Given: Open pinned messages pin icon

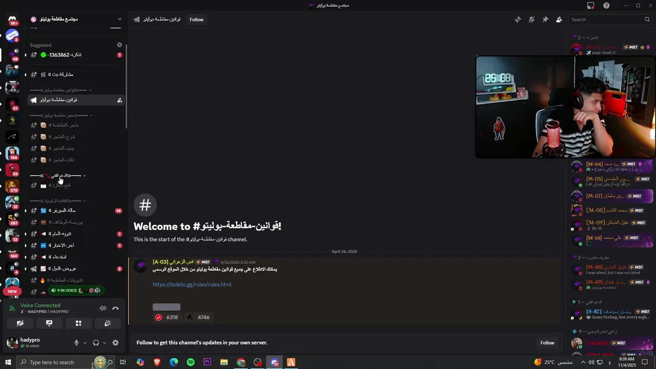Looking at the screenshot, I should 545,19.
